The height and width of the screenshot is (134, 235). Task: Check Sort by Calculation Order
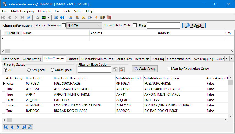[x=170, y=69]
